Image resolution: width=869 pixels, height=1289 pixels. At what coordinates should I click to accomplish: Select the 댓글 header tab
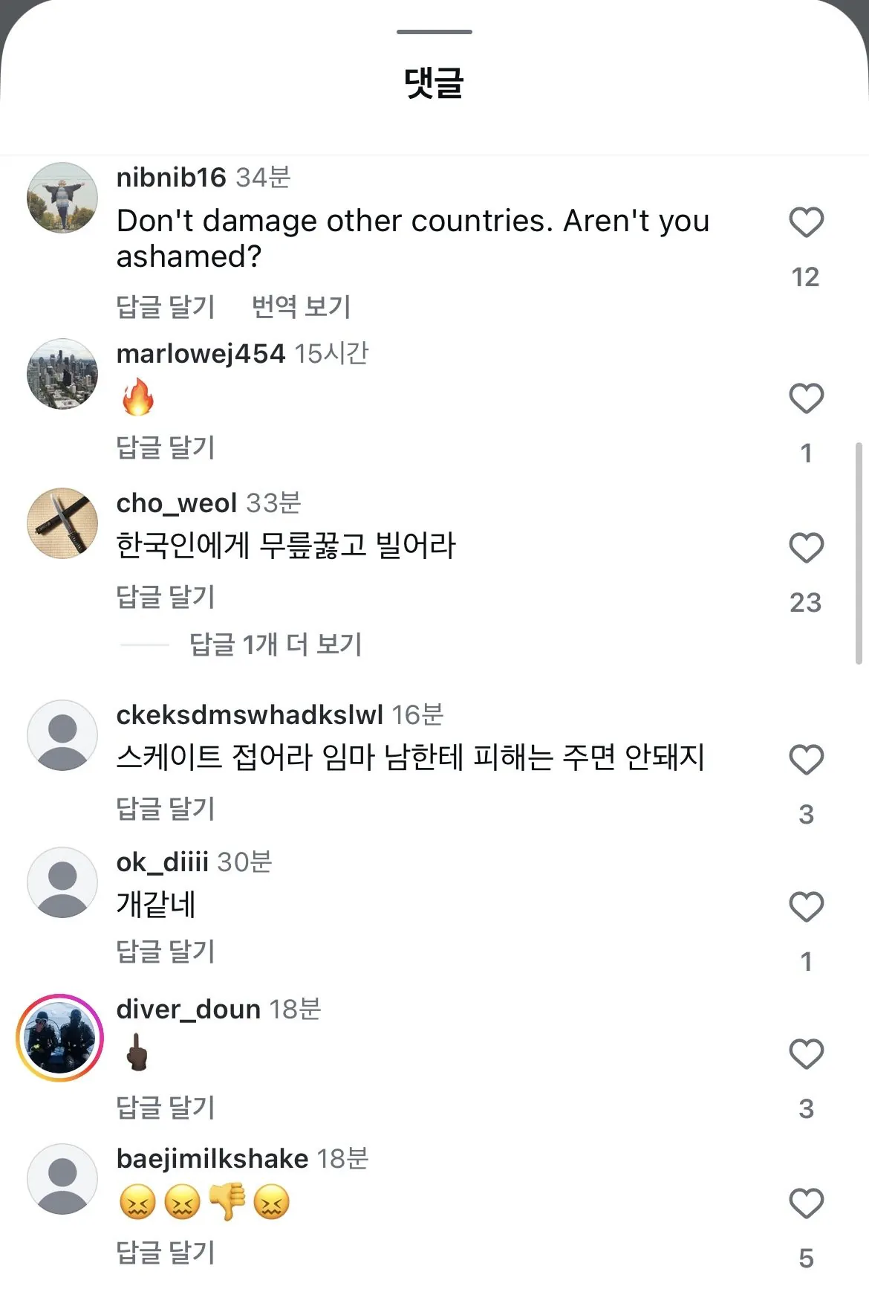(434, 83)
